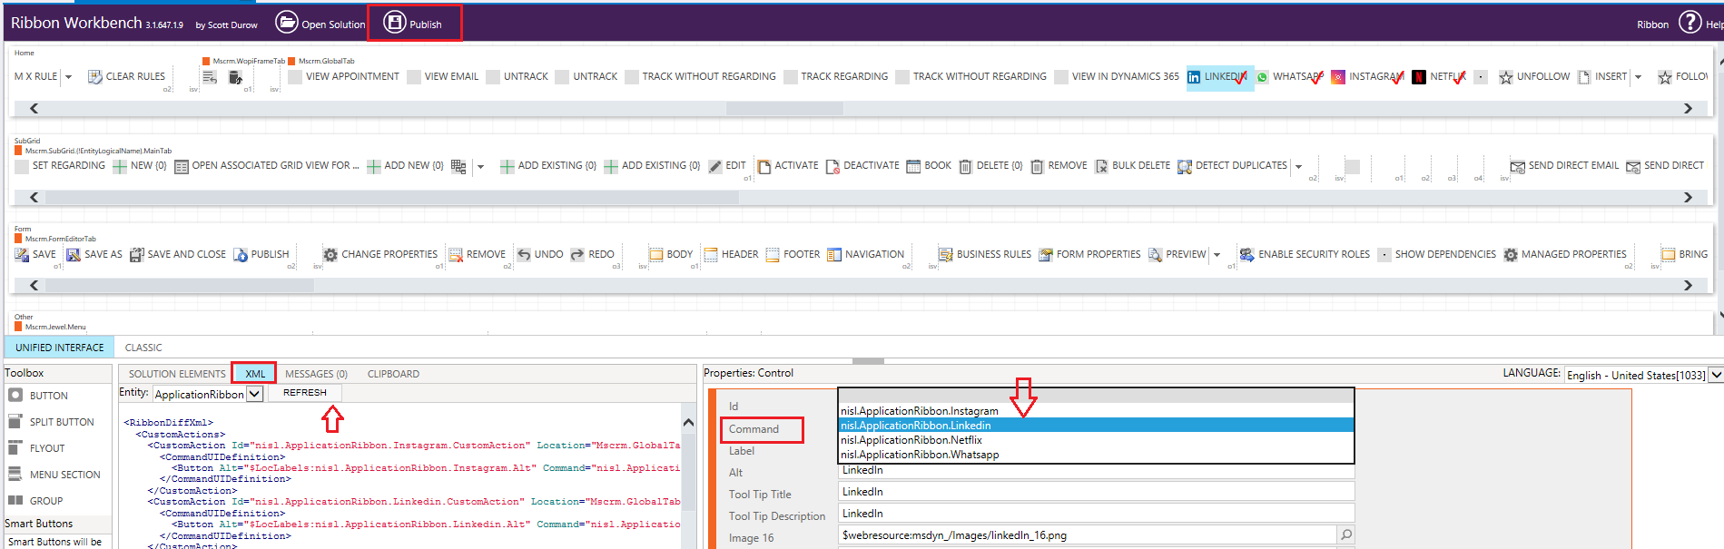
Task: Click the Tool Tip Title input field
Action: tap(1096, 492)
